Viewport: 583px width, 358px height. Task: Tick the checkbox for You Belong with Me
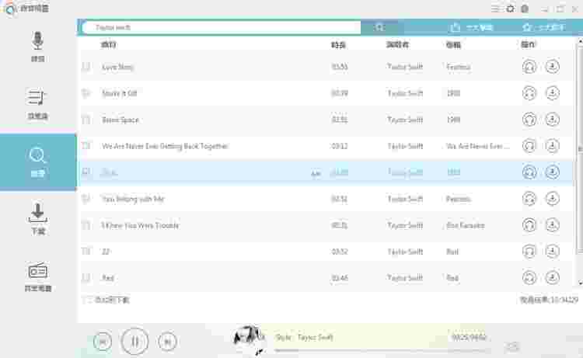[86, 199]
